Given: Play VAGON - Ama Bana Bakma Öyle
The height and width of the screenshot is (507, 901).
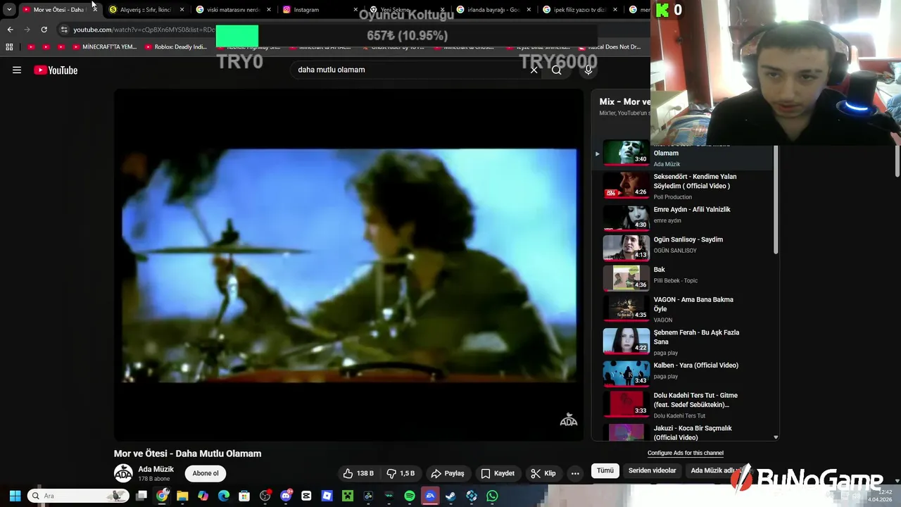Looking at the screenshot, I should 683,308.
